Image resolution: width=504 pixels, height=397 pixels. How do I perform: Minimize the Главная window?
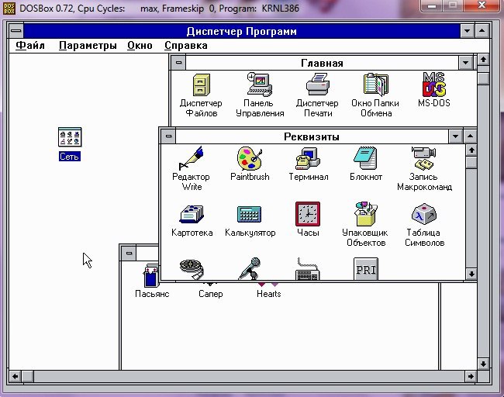coord(465,63)
